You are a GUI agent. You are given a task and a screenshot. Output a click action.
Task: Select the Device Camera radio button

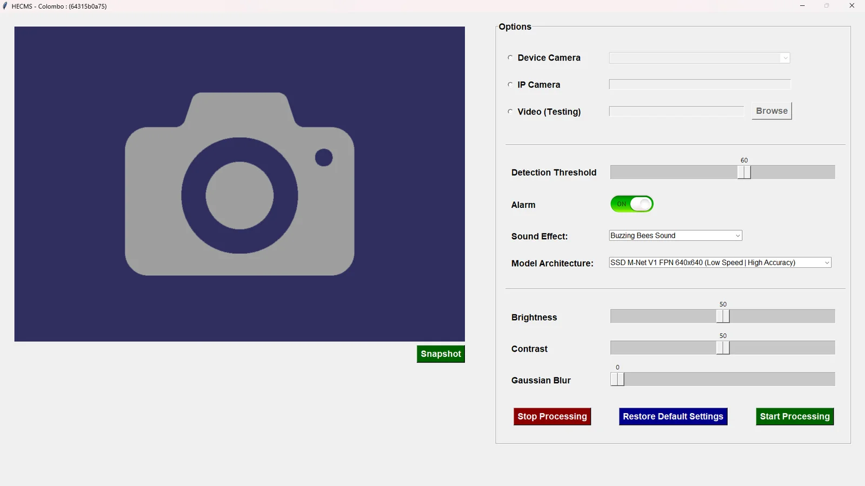pyautogui.click(x=510, y=58)
